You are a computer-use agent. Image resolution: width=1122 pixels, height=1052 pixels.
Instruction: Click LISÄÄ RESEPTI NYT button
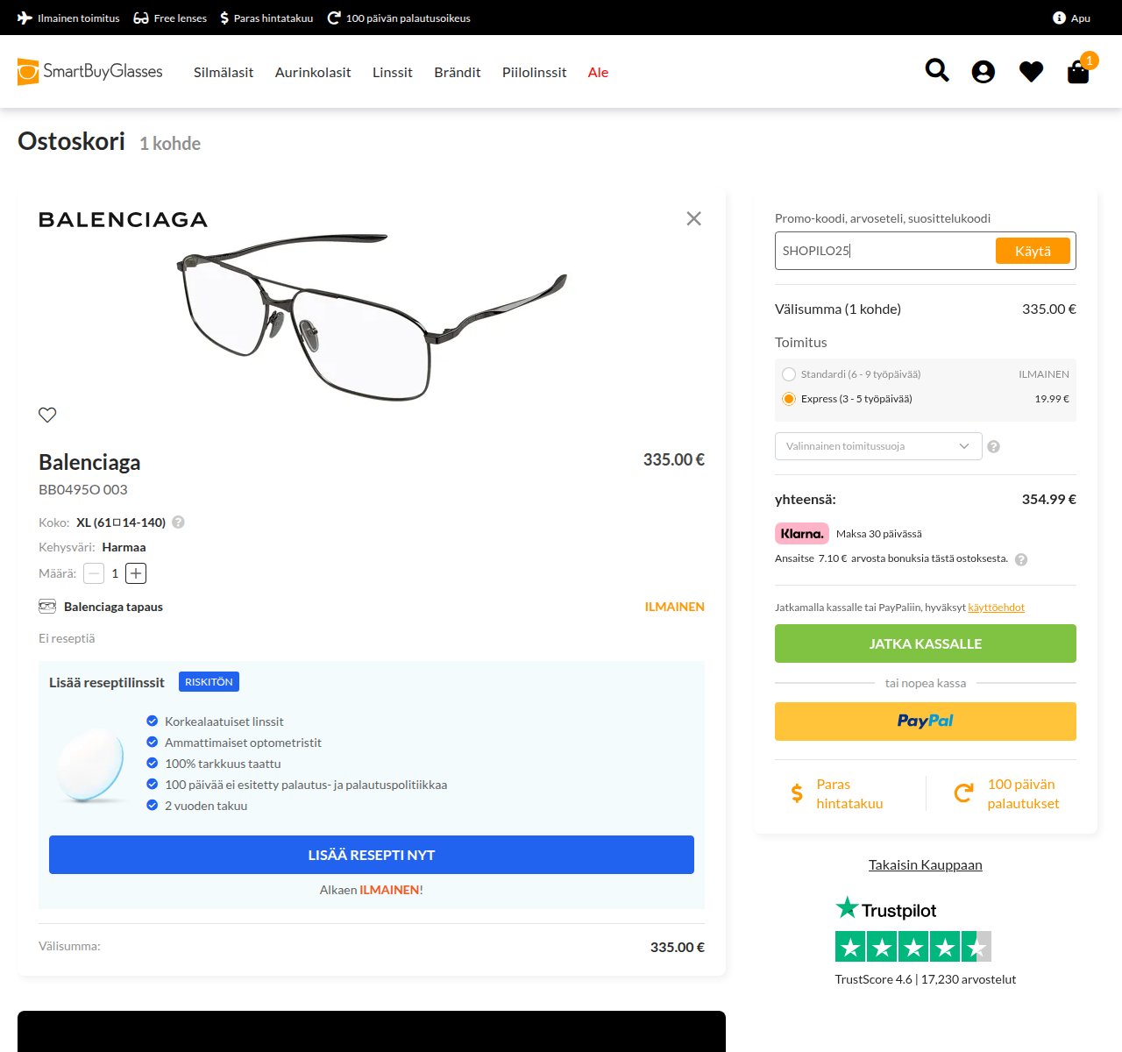(x=372, y=855)
